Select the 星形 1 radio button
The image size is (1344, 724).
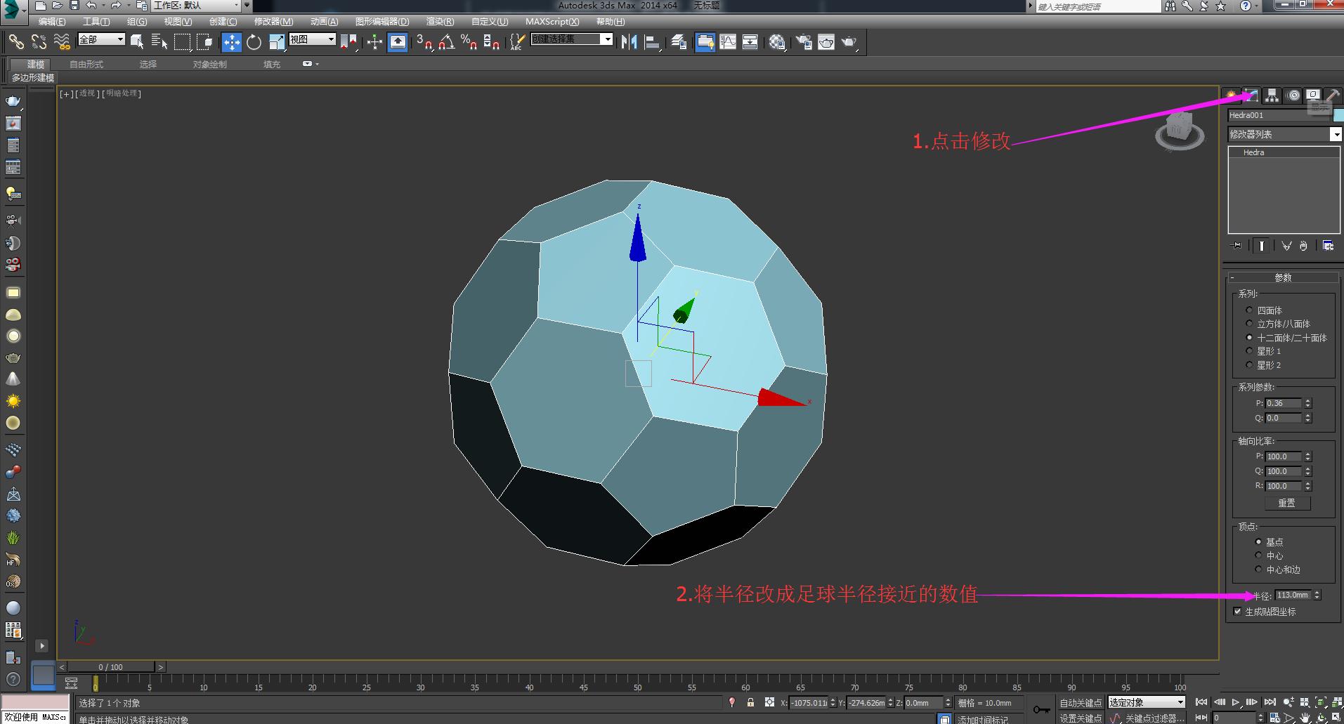point(1249,350)
